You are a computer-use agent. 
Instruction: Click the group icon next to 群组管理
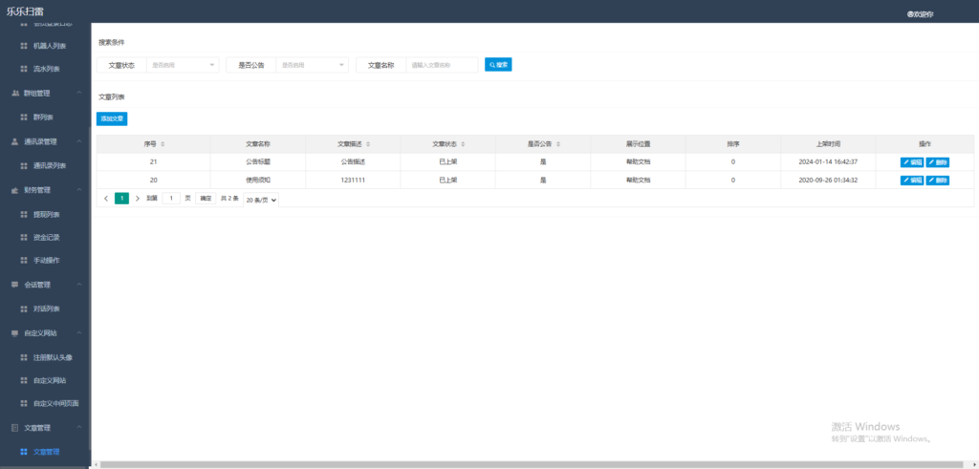coord(15,93)
